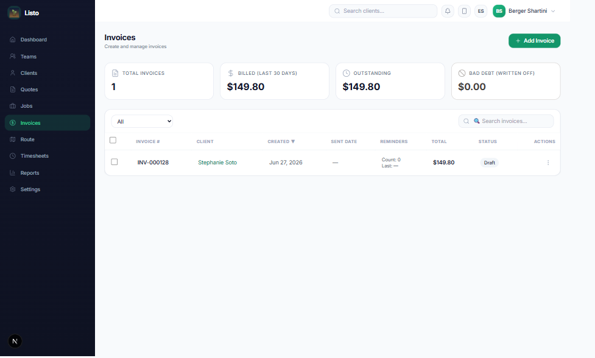Click the Jun 27, 2026 created date

(x=286, y=163)
